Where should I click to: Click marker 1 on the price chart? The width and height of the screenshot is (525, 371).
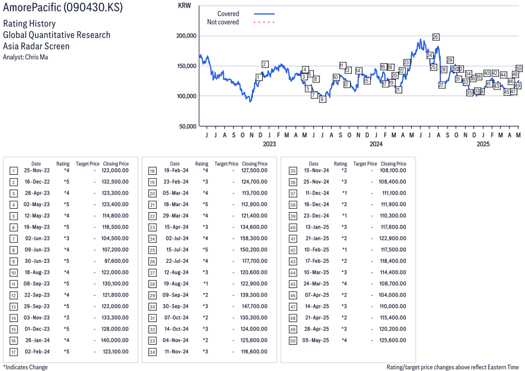pyautogui.click(x=258, y=77)
